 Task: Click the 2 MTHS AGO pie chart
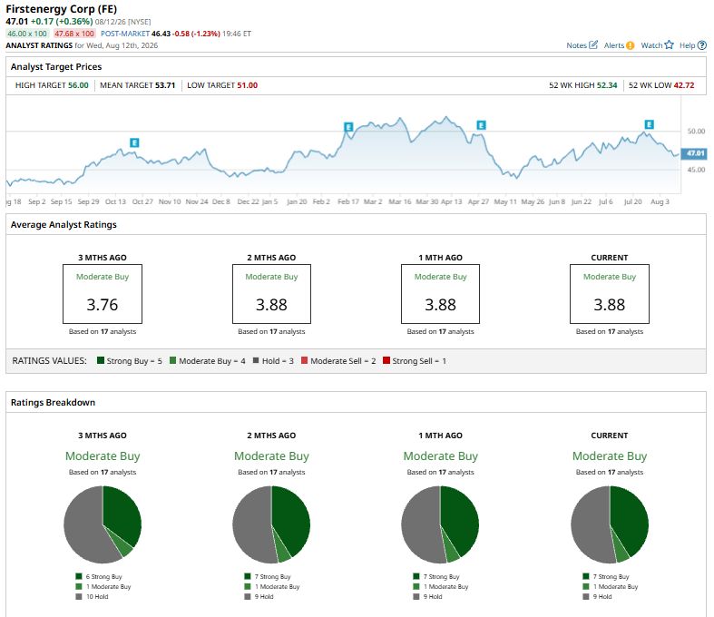coord(271,524)
